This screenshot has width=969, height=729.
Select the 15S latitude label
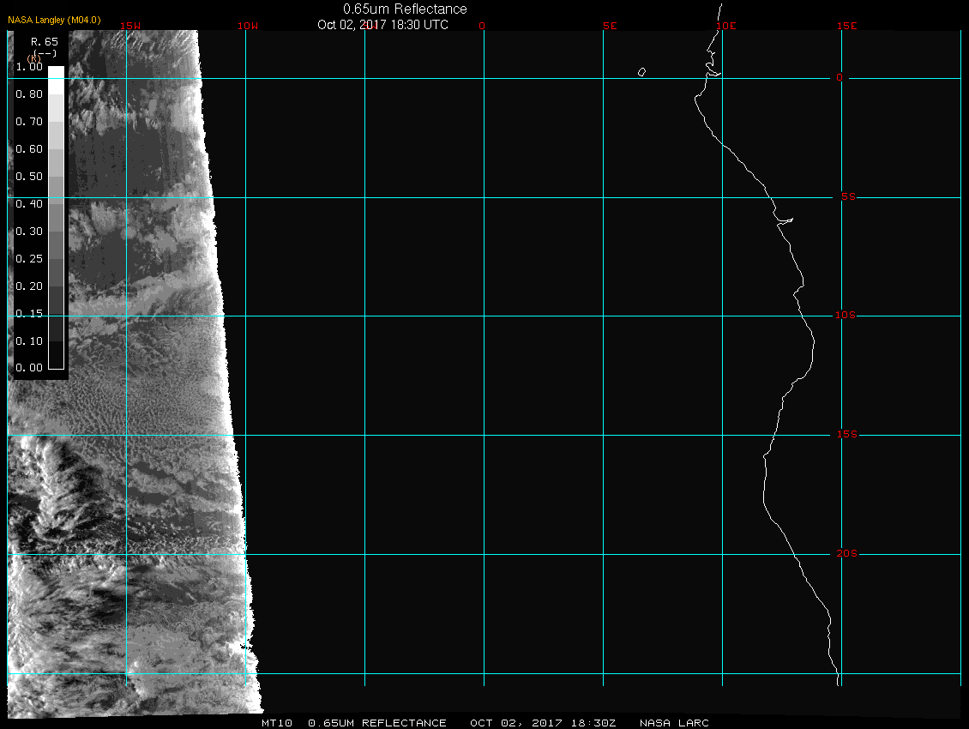[x=846, y=435]
